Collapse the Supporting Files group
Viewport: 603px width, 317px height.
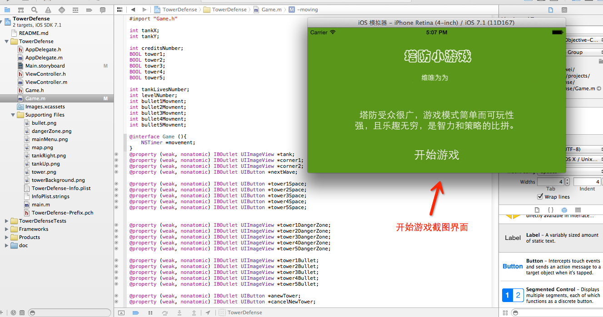point(13,115)
